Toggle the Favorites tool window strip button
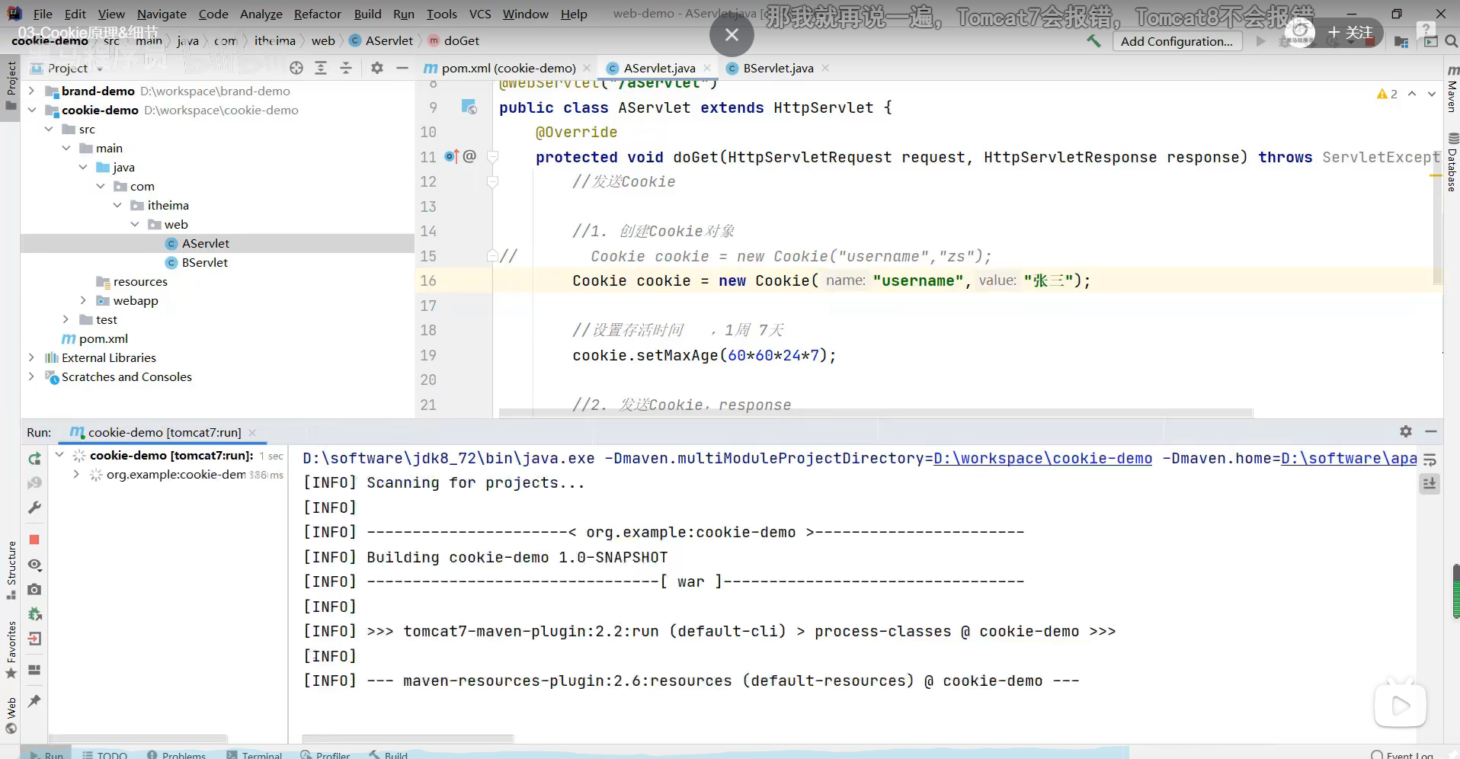This screenshot has height=759, width=1460. [x=11, y=650]
